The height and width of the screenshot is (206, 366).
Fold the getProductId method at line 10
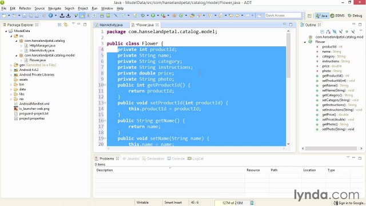(105, 85)
